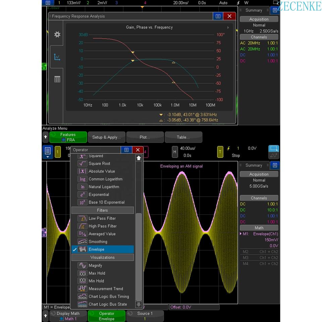Select the Absolute Value operator
322x322 pixels.
click(102, 171)
